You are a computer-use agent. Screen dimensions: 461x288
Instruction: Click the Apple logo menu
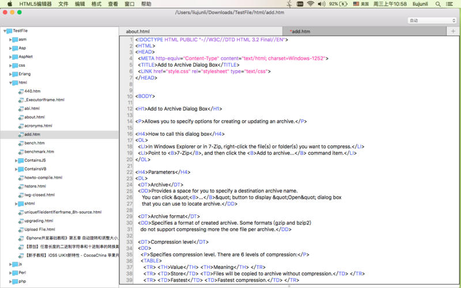9,4
